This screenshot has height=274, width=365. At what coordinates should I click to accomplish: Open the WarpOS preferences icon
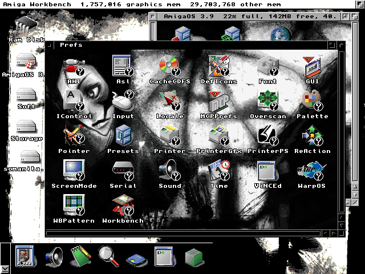coord(311,171)
